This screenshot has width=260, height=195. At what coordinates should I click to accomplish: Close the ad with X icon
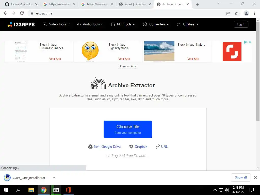[250, 42]
